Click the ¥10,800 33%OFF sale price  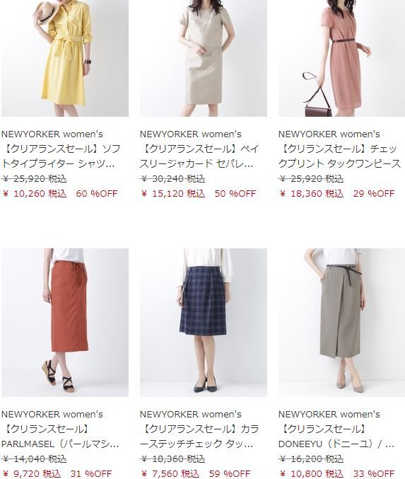click(x=336, y=474)
